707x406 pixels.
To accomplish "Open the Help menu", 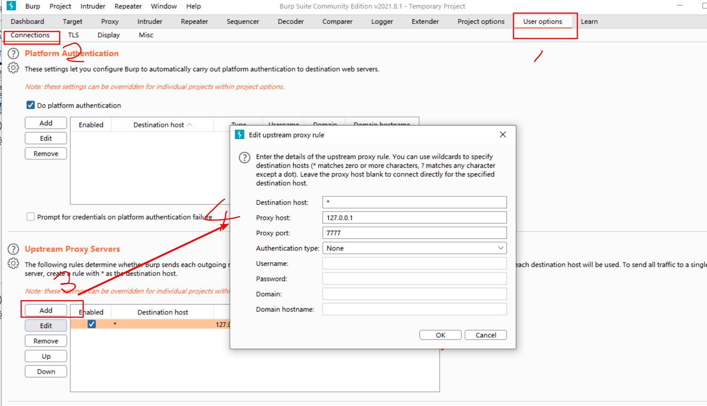I will click(193, 6).
